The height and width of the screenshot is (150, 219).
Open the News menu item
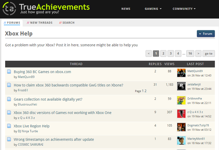click(x=126, y=9)
